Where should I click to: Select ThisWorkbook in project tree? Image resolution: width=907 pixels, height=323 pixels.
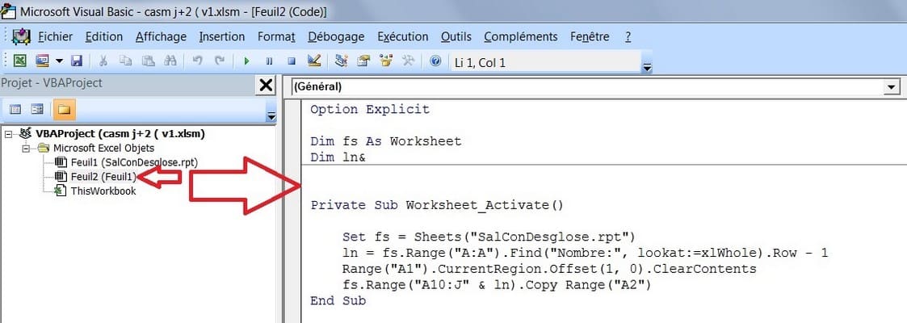pyautogui.click(x=103, y=191)
